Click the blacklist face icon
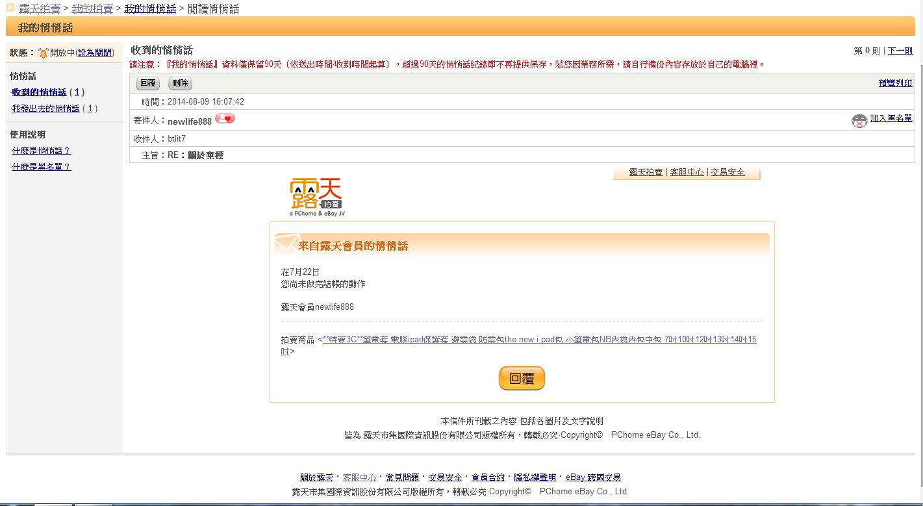 (859, 121)
